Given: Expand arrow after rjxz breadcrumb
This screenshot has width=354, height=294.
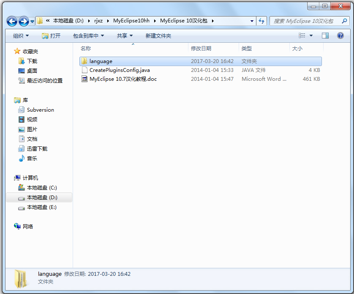Looking at the screenshot, I should click(108, 21).
